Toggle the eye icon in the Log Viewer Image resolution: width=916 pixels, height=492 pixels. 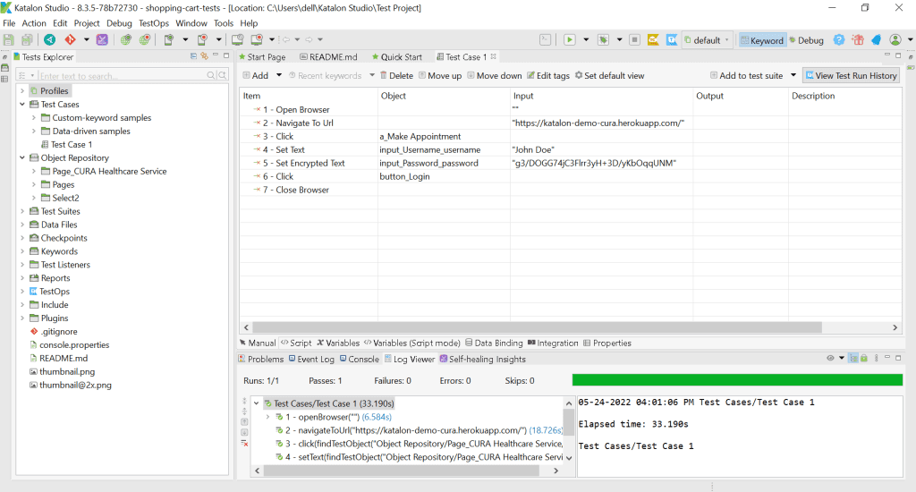(x=829, y=359)
